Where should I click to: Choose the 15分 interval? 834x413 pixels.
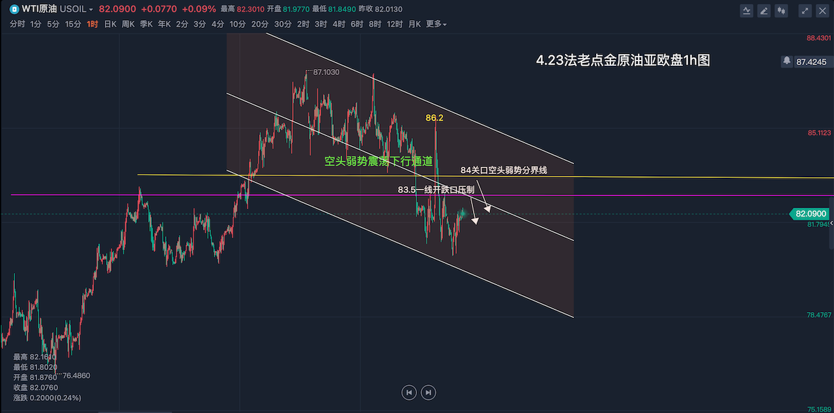[73, 24]
